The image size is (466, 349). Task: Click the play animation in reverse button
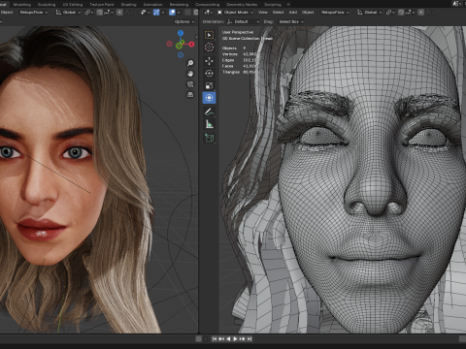(228, 338)
